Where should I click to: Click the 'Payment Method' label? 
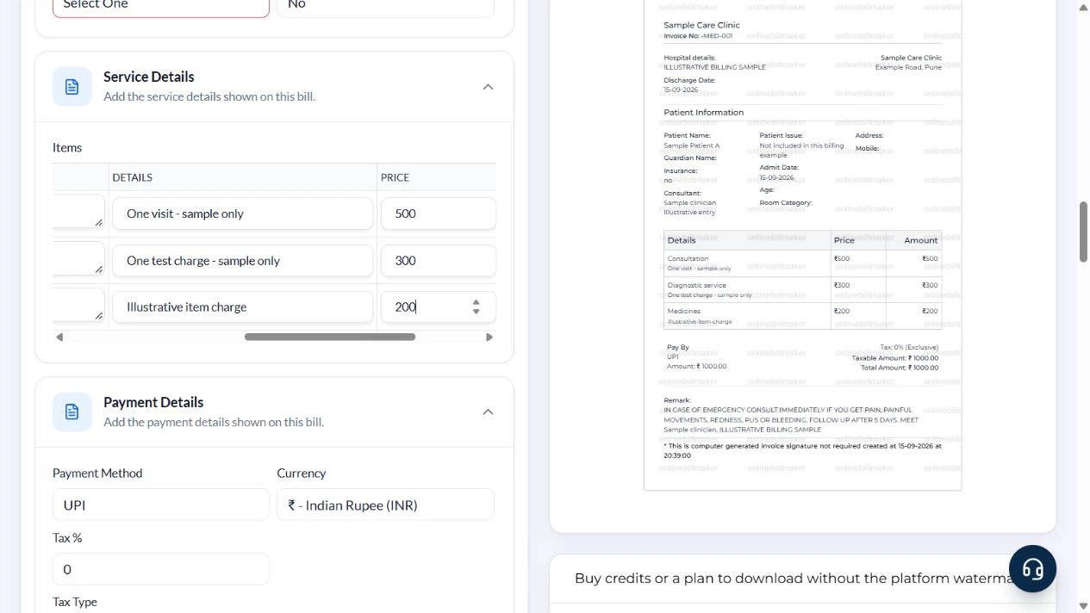[97, 473]
